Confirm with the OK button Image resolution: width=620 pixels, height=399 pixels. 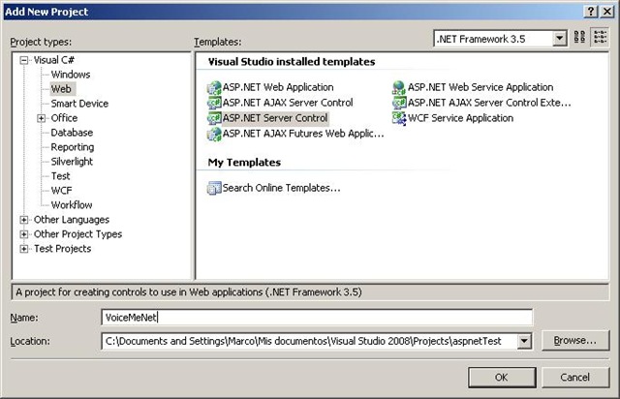coord(502,378)
